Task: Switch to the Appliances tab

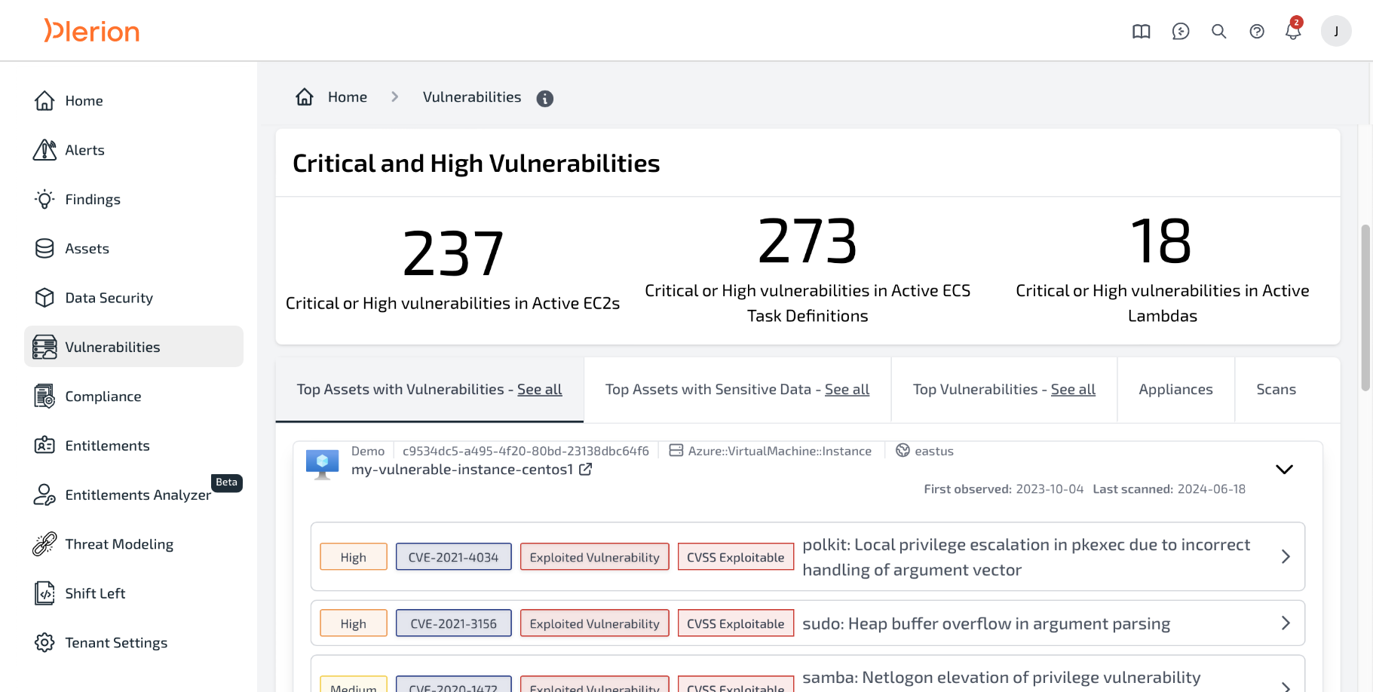Action: pyautogui.click(x=1175, y=390)
